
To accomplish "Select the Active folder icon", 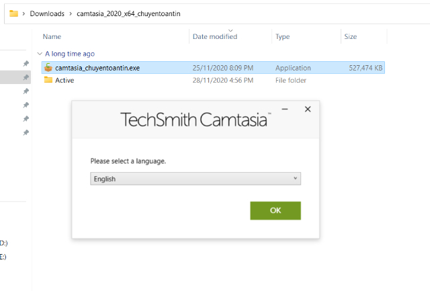I will tap(48, 80).
